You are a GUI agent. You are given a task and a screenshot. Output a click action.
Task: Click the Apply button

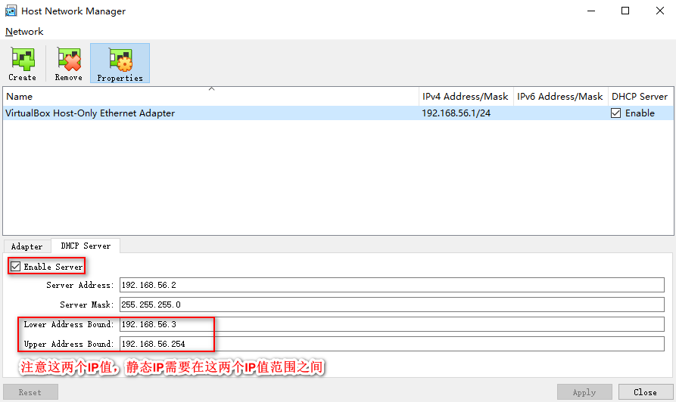pos(584,392)
